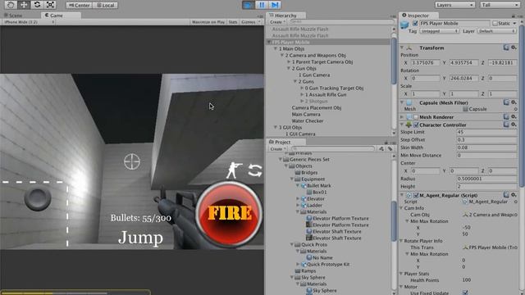The height and width of the screenshot is (295, 525).
Task: Toggle the Use Fixed Update checkbox
Action: coord(465,293)
